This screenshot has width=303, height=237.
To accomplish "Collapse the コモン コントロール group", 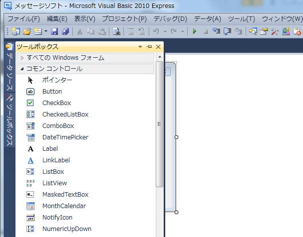I will pos(85,69).
